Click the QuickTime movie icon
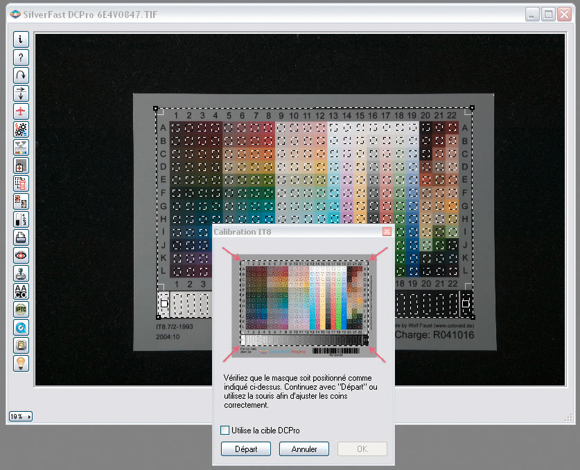 21,327
